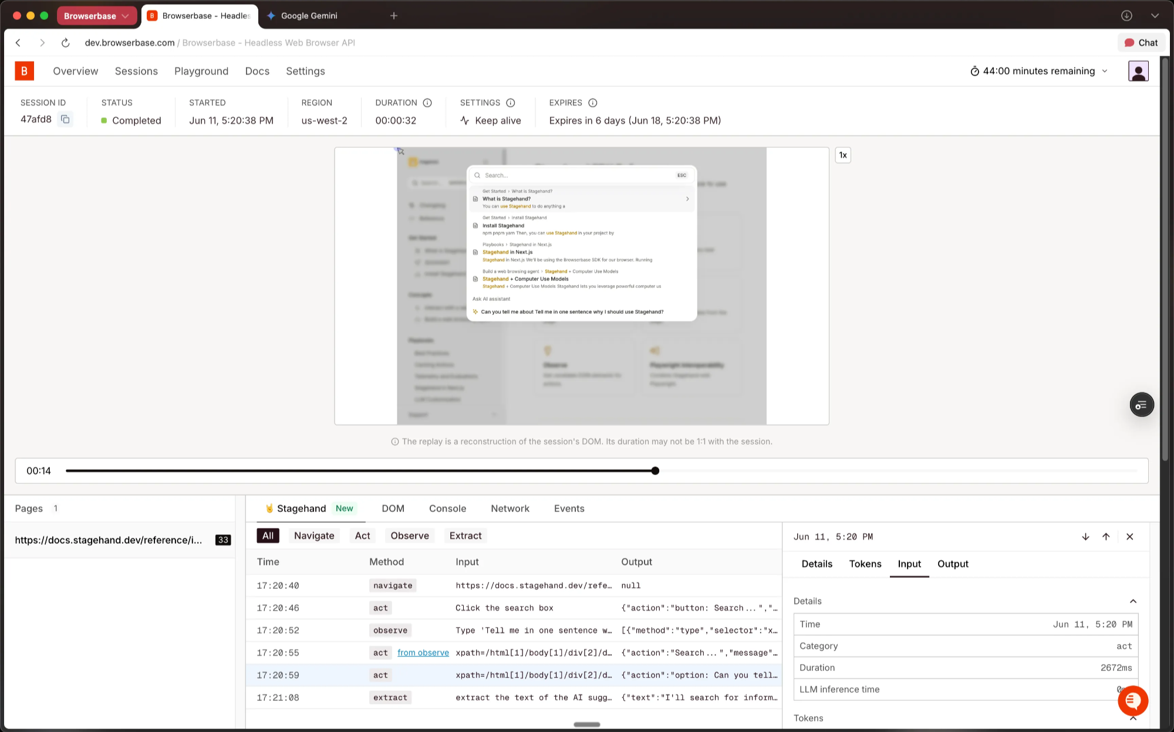This screenshot has height=732, width=1174.
Task: Click the replay timeline playhead
Action: coord(655,471)
